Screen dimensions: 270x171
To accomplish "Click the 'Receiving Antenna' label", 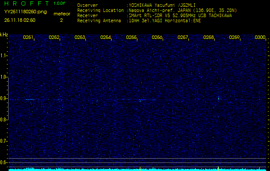I will (x=99, y=21).
